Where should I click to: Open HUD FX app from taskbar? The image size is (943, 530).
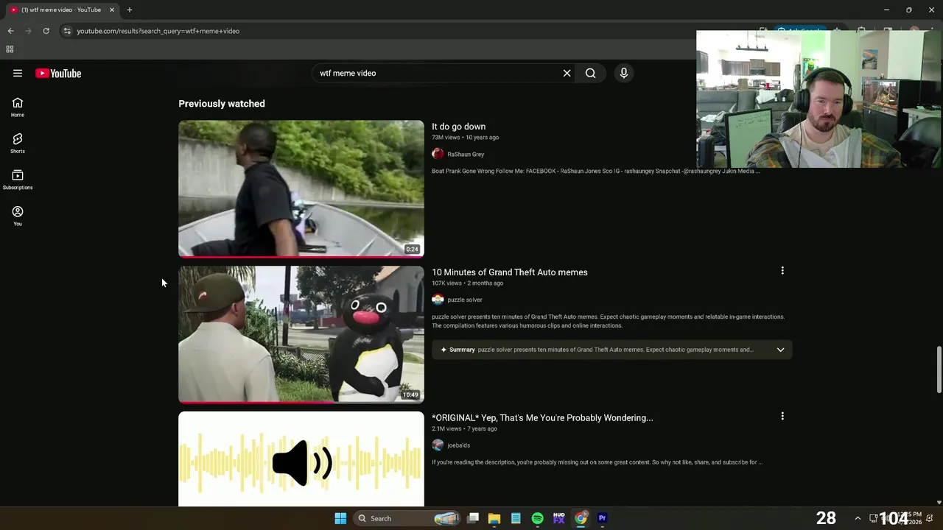click(x=559, y=518)
